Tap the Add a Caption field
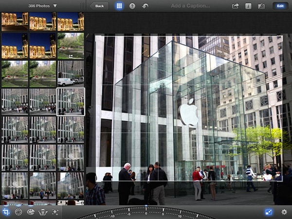Image resolution: width=292 pixels, height=219 pixels. click(x=190, y=6)
